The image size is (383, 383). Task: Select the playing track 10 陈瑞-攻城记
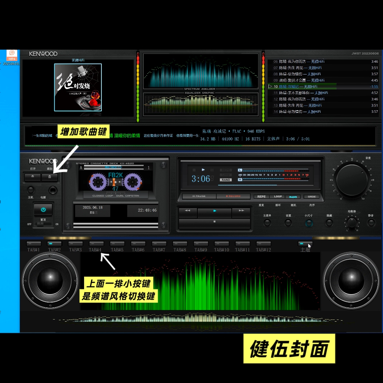[323, 87]
